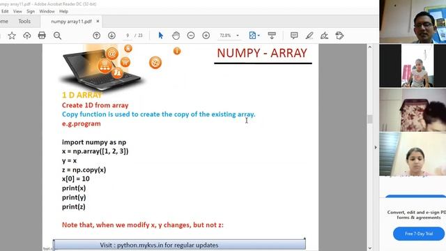The image size is (446, 251).
Task: Click the page number field
Action: pos(128,36)
